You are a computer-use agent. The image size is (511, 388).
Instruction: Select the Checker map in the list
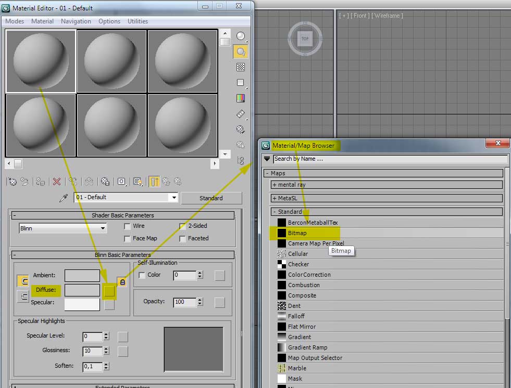[390, 264]
